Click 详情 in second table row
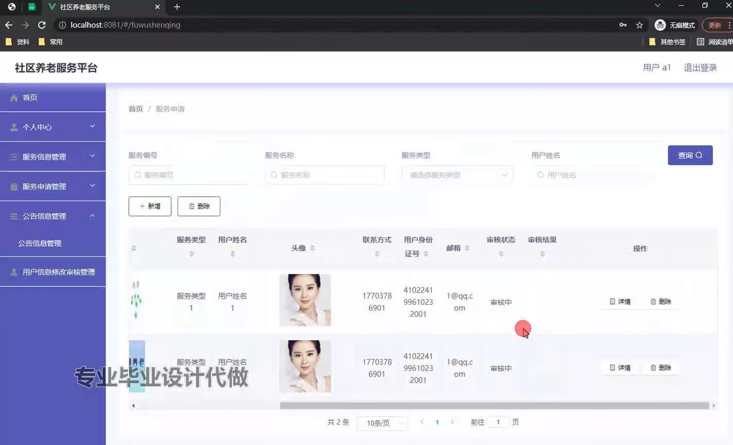The height and width of the screenshot is (445, 733). coord(620,368)
